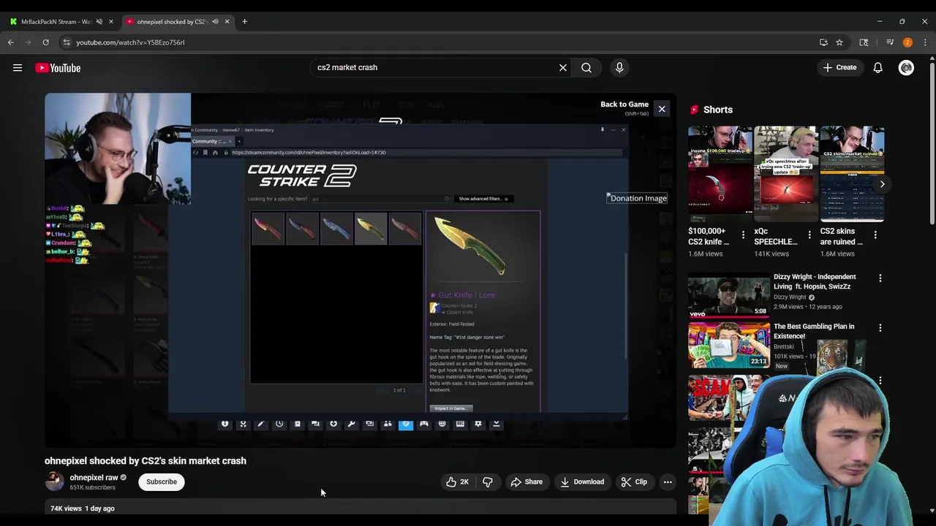The width and height of the screenshot is (936, 526).
Task: Share the video with the Share button
Action: pos(526,482)
